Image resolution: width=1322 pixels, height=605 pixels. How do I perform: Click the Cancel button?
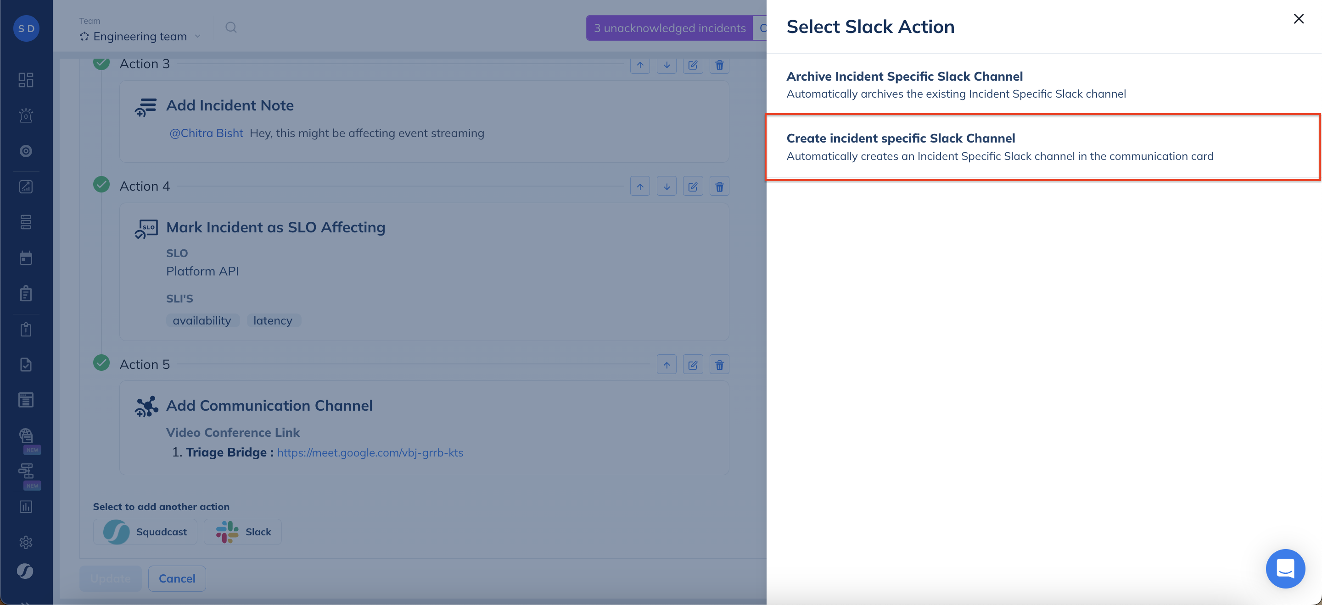[x=177, y=578]
